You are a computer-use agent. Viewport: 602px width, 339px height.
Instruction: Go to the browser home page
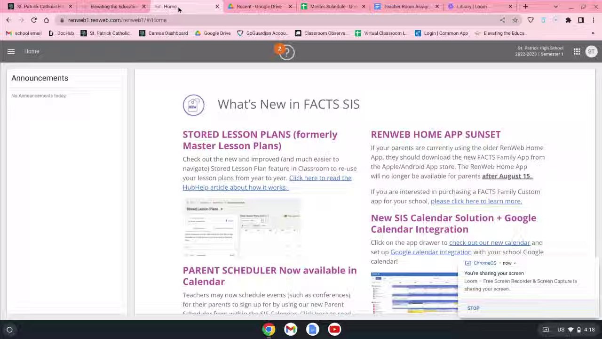tap(46, 20)
